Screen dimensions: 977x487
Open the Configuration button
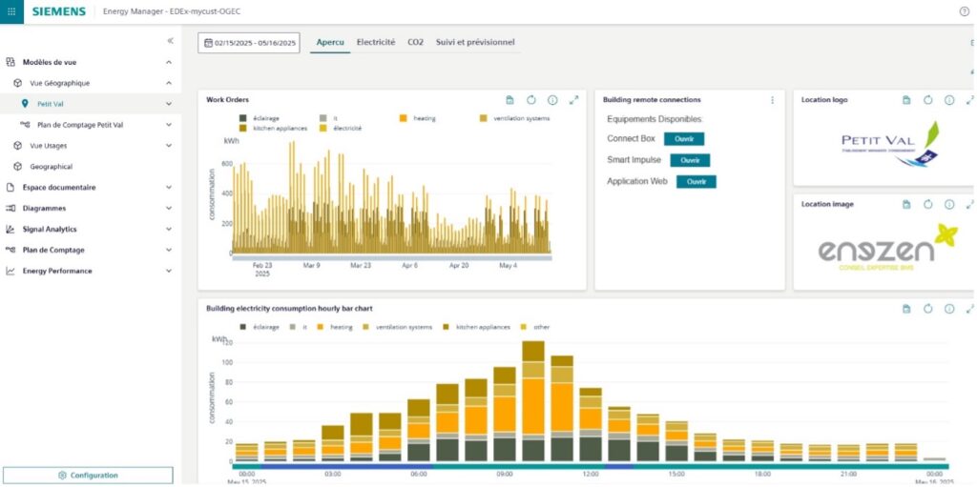[88, 475]
